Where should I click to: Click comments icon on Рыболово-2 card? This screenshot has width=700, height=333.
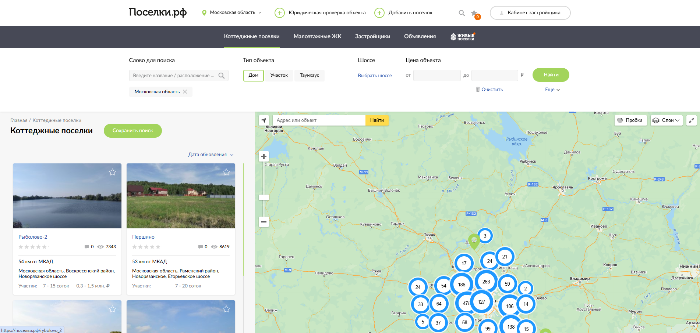(87, 247)
